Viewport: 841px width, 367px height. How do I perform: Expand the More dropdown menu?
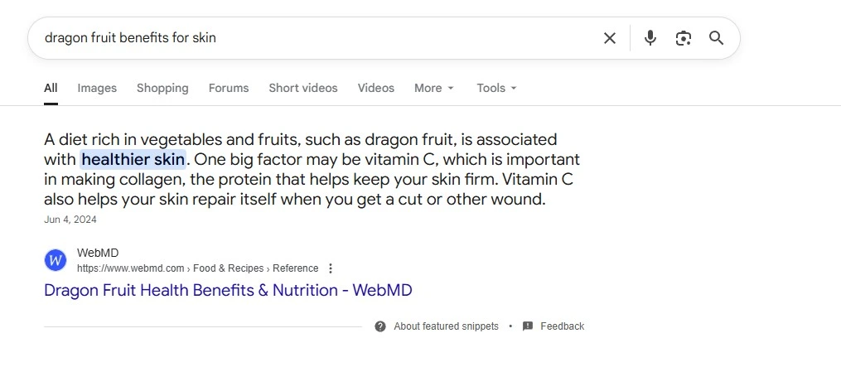(434, 88)
